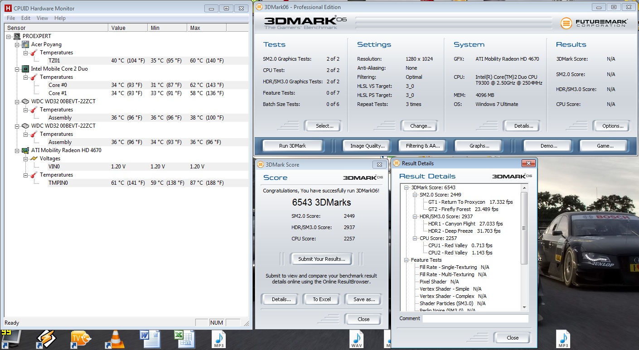Viewport: 639px width, 350px height.
Task: Open the Edit menu in HWMonitor
Action: point(26,18)
